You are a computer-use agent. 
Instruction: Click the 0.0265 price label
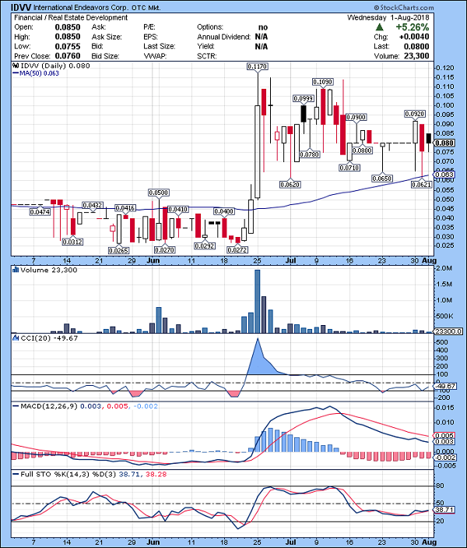pyautogui.click(x=118, y=250)
